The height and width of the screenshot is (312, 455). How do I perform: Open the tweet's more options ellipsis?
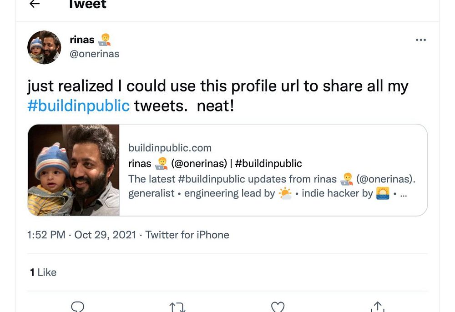pyautogui.click(x=421, y=40)
